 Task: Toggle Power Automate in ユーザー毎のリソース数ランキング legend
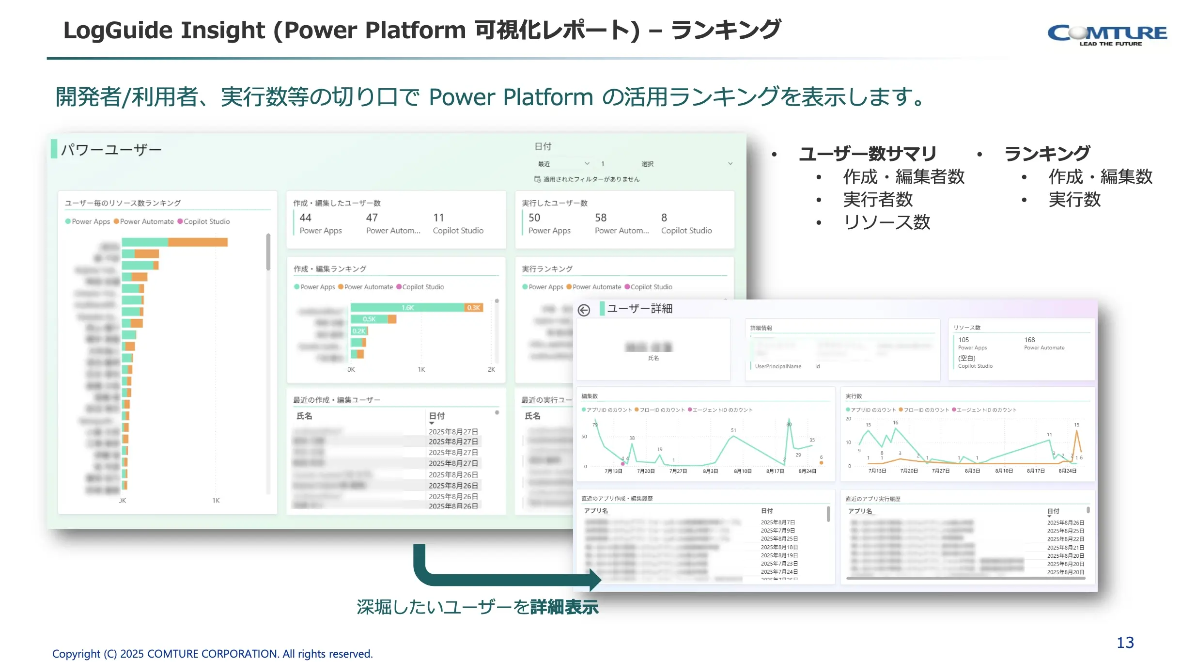tap(145, 221)
